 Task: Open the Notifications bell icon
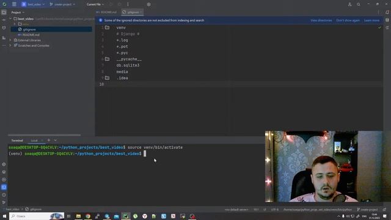[387, 12]
